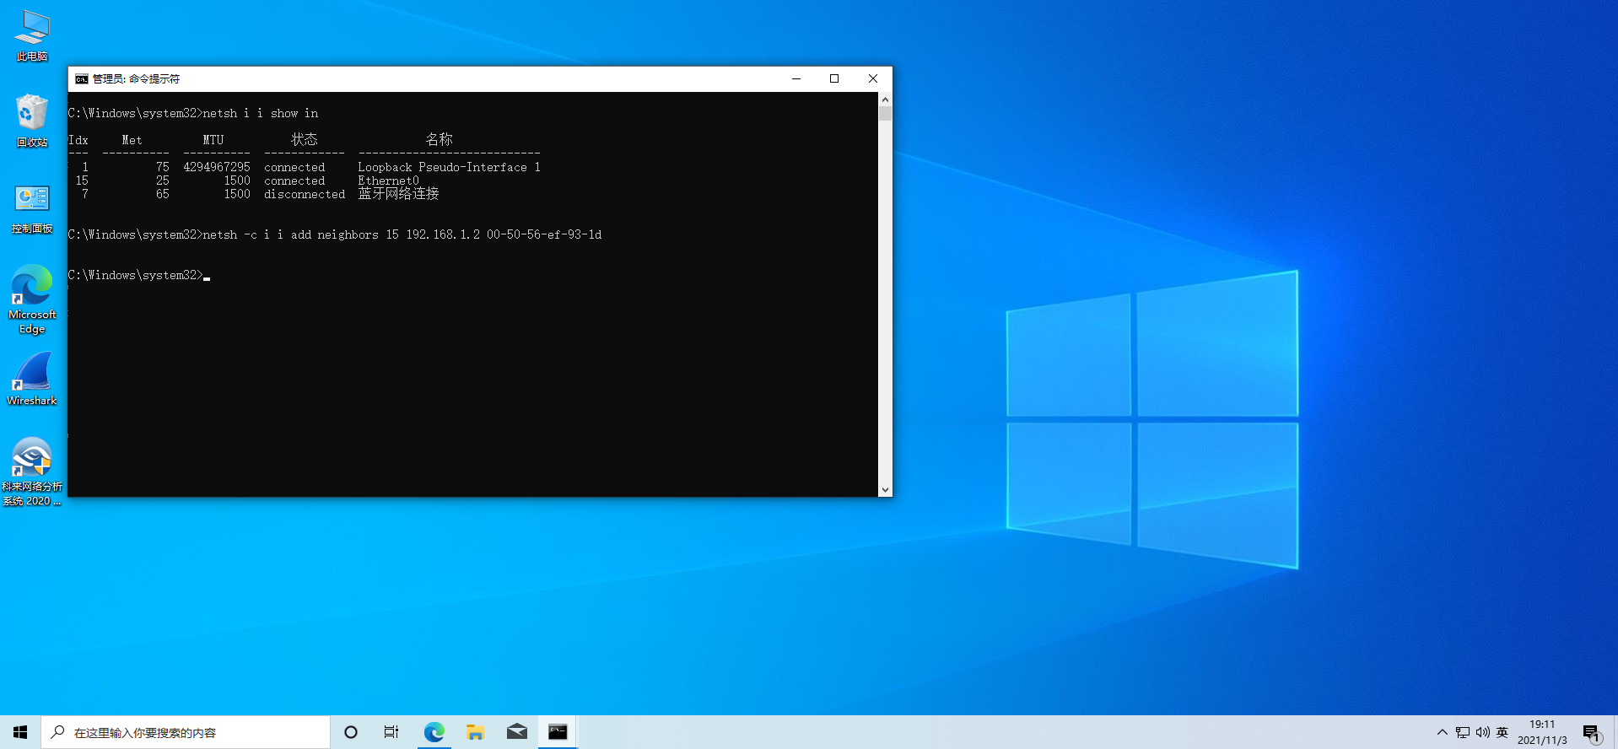
Task: Select the Control Panel desktop icon
Action: tap(32, 207)
